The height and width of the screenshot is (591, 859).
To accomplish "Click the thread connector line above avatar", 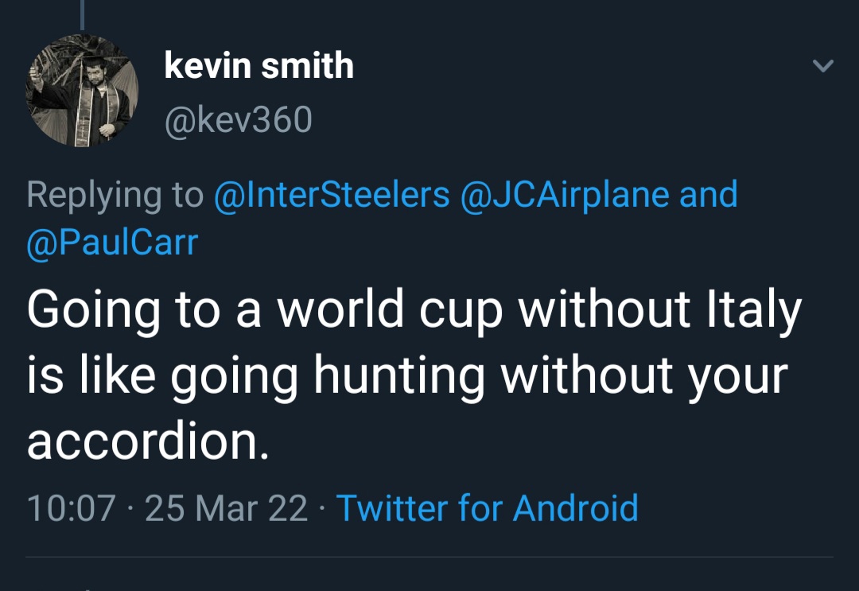I will coord(82,14).
